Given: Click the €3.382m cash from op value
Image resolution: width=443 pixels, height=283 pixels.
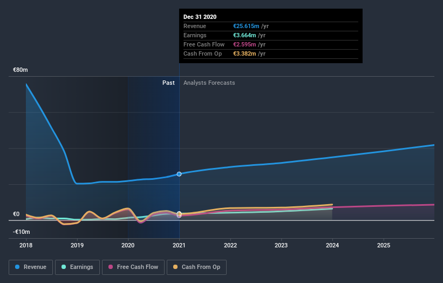Looking at the screenshot, I should point(244,53).
